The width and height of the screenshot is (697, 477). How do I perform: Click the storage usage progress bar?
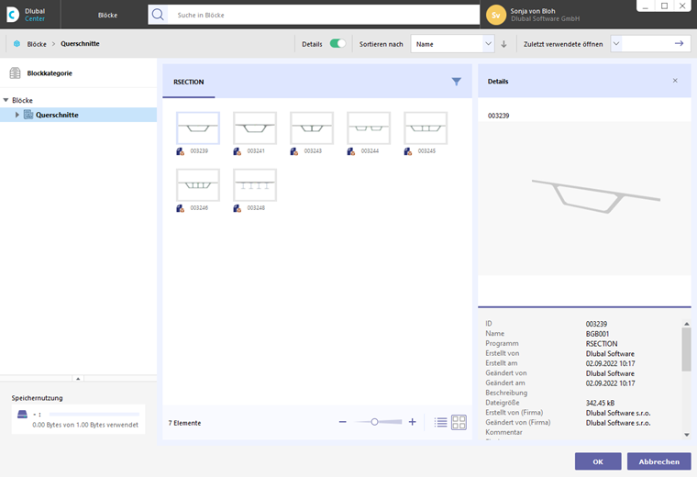[94, 414]
